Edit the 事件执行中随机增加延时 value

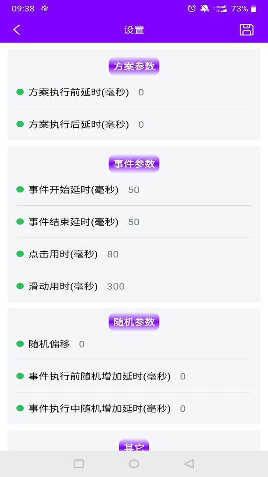(x=183, y=409)
